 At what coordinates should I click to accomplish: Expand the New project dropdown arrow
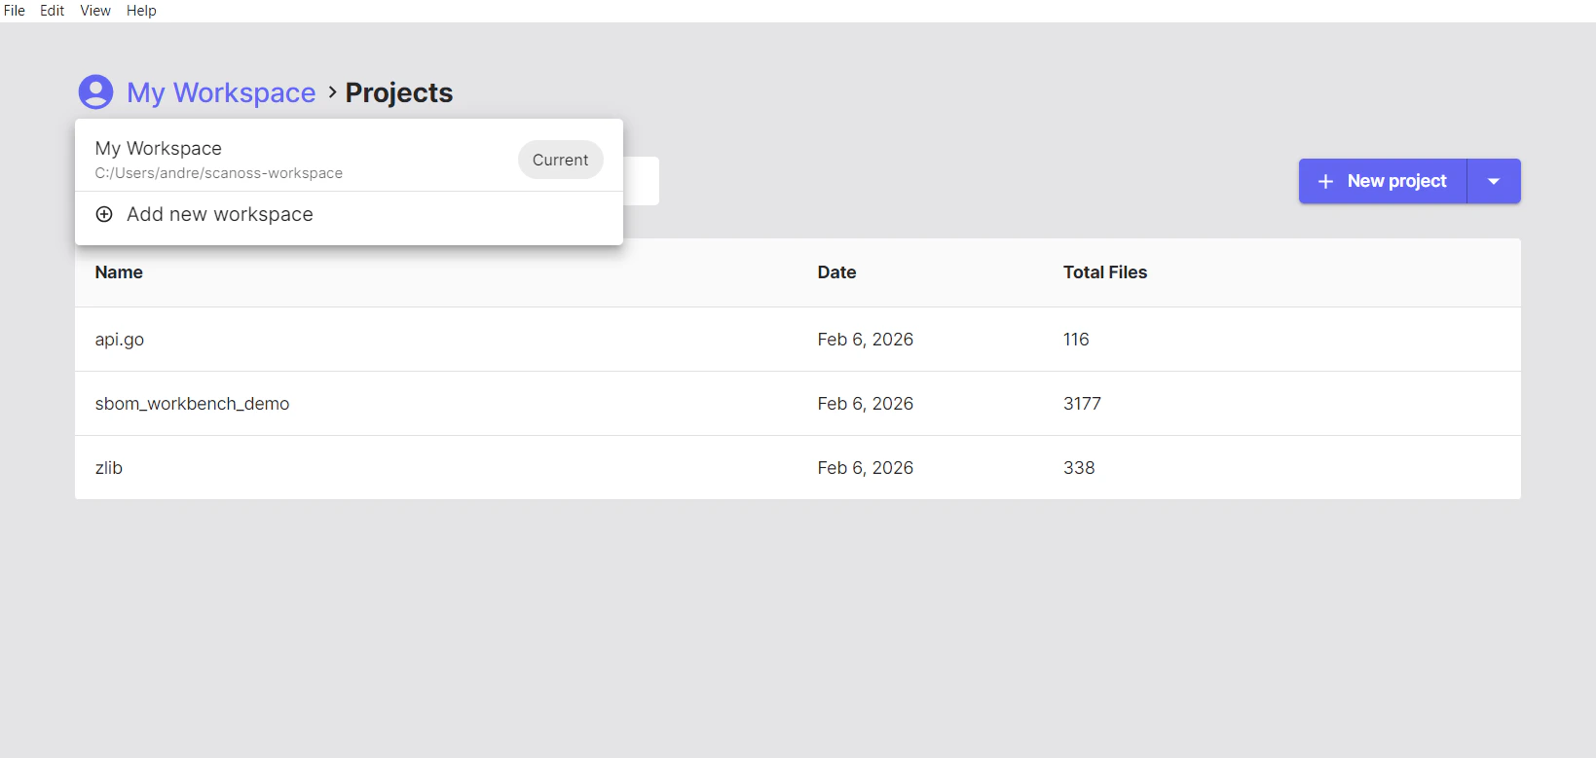(x=1493, y=181)
